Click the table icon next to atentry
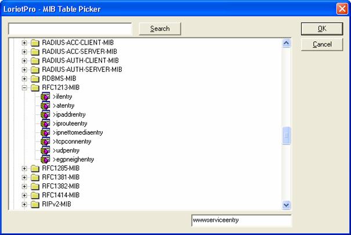 point(46,106)
